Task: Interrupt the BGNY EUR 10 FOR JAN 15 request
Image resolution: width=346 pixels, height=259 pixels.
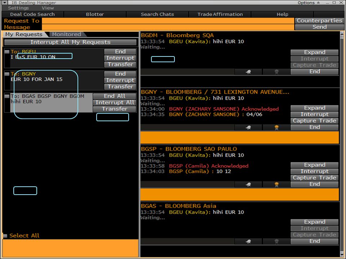Action: click(x=120, y=80)
